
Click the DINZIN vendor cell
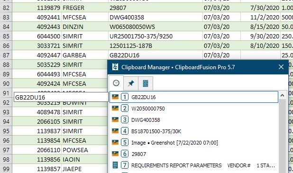coord(85,27)
